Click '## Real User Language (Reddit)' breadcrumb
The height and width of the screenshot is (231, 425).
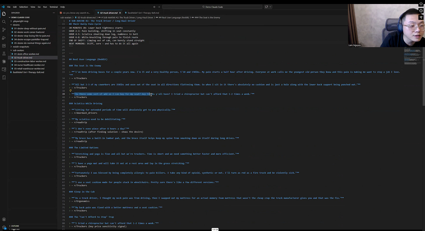pyautogui.click(x=173, y=17)
